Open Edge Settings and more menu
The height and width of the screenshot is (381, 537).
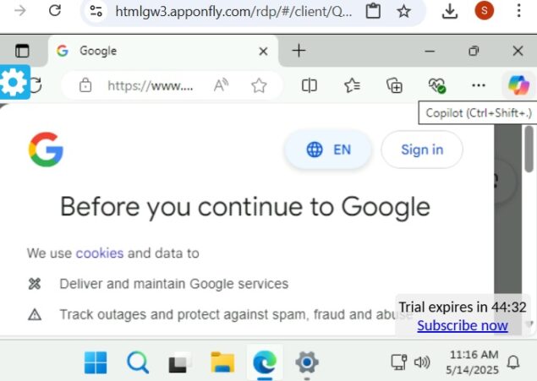point(479,85)
